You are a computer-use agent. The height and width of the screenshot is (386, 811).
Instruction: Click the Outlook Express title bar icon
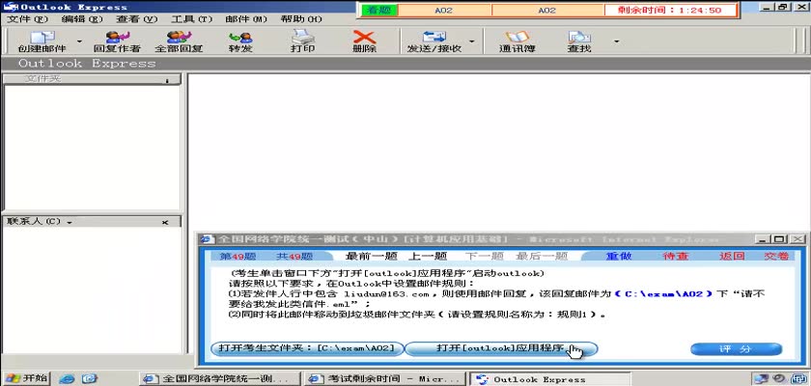pyautogui.click(x=11, y=7)
